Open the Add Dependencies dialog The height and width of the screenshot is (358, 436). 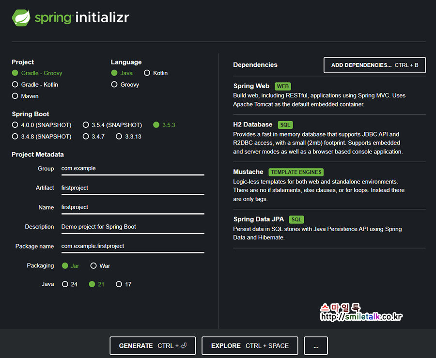pyautogui.click(x=374, y=65)
